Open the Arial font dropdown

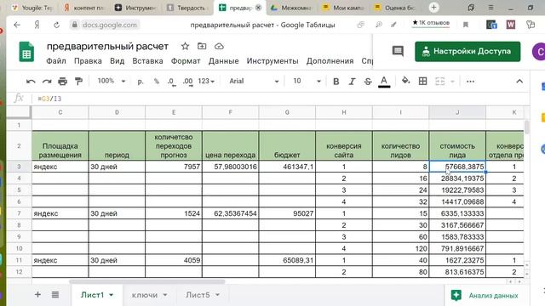(x=254, y=82)
